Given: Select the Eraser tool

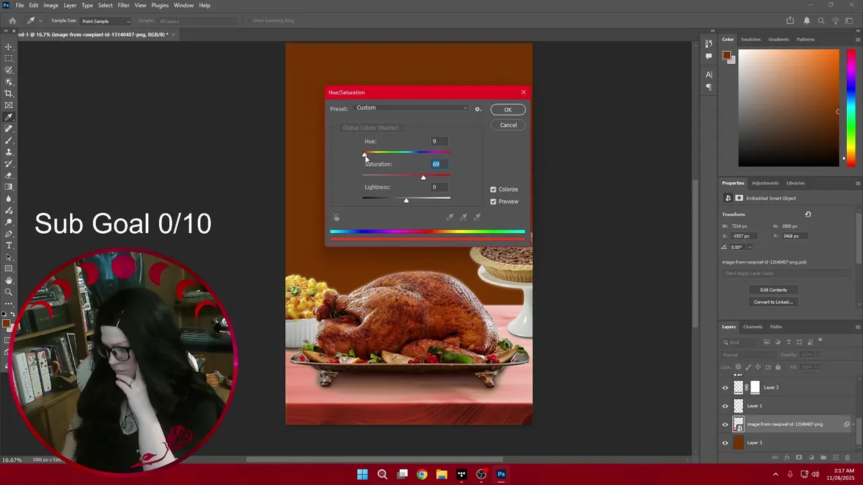Looking at the screenshot, I should click(x=9, y=175).
